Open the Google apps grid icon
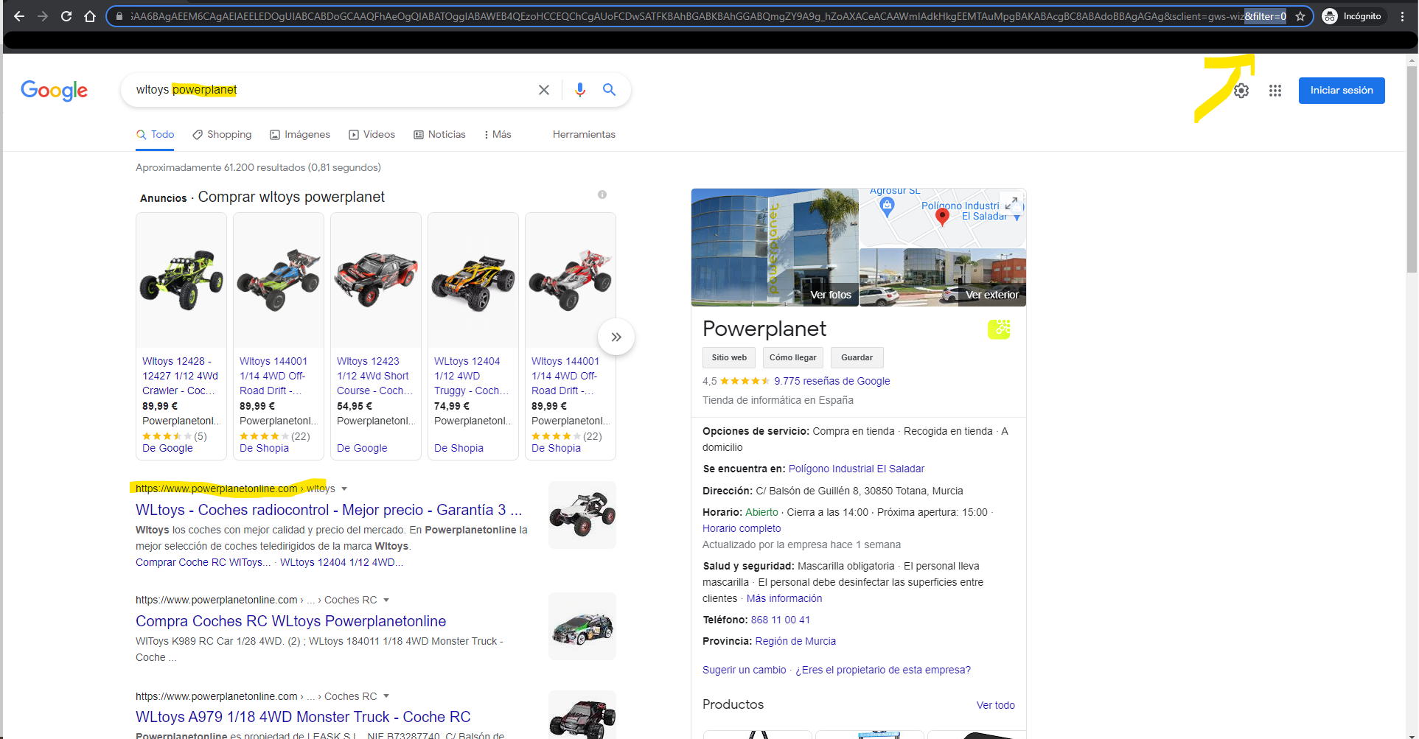Image resolution: width=1419 pixels, height=739 pixels. (x=1275, y=91)
